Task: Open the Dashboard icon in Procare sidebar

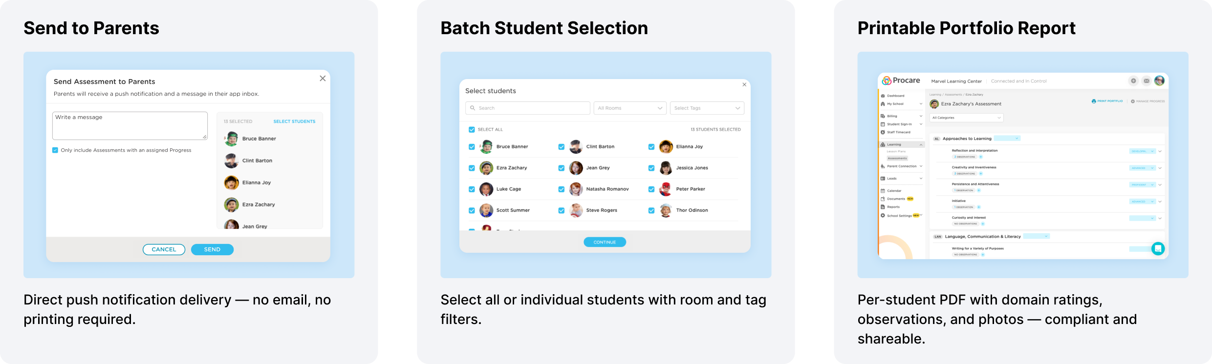Action: (x=883, y=96)
